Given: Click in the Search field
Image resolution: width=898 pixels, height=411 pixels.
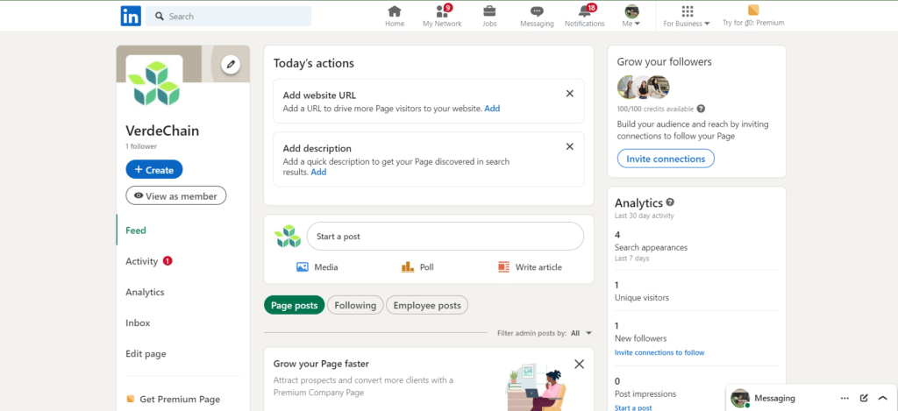Looking at the screenshot, I should [228, 16].
